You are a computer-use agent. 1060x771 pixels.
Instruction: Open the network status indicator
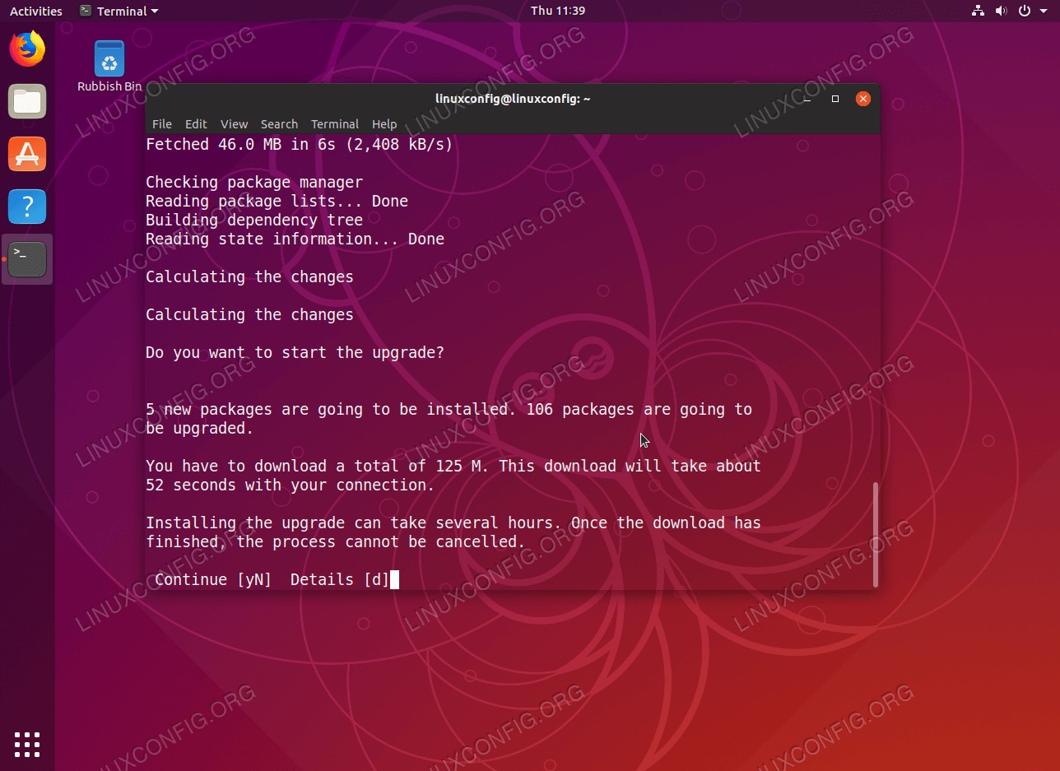[x=978, y=11]
